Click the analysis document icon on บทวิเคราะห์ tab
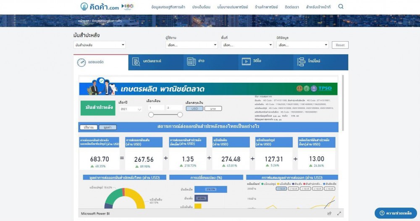The image size is (420, 221). point(136,62)
